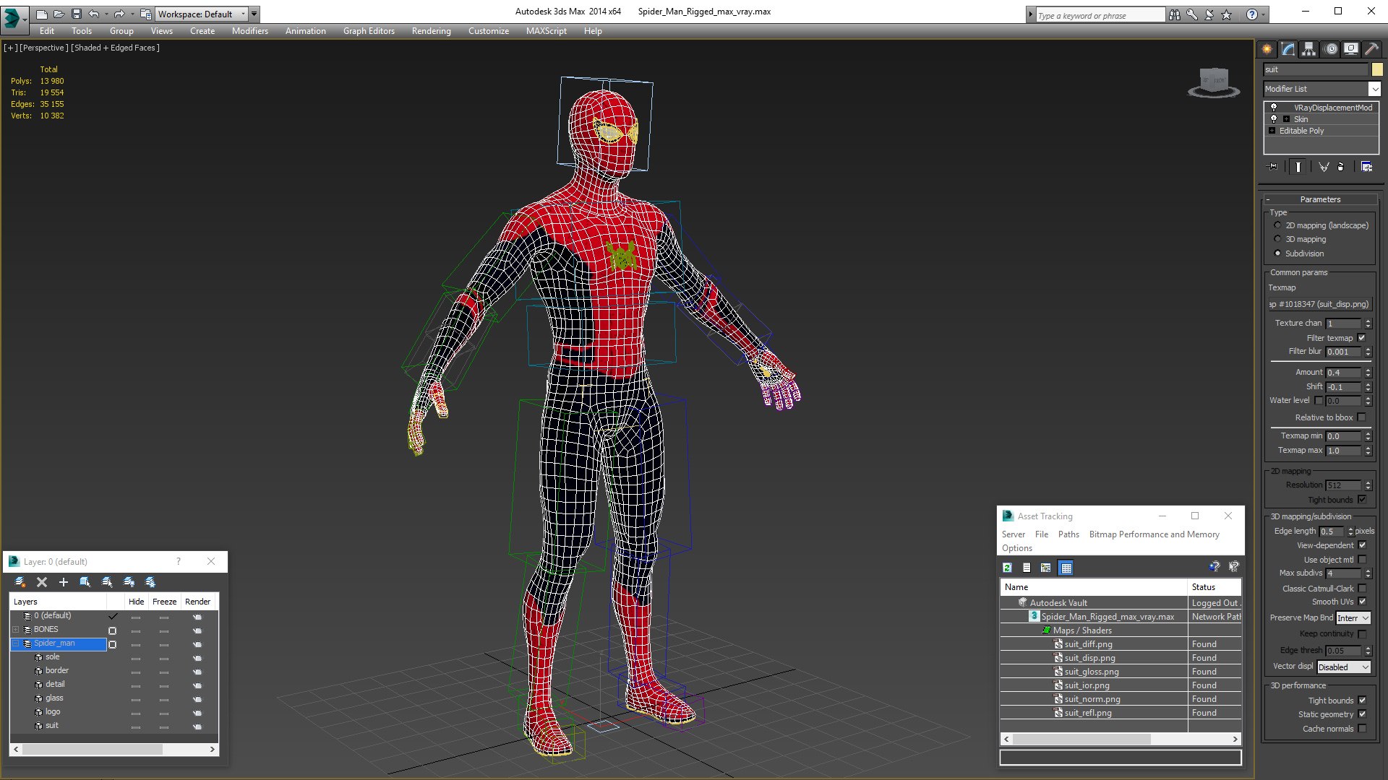This screenshot has width=1388, height=780.
Task: Toggle VRayDisplacementMod lightbulb on/off
Action: click(1274, 108)
